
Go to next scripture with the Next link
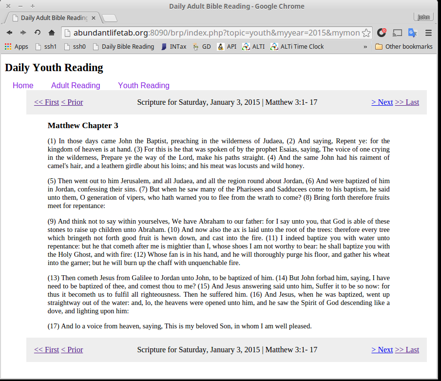coord(382,102)
